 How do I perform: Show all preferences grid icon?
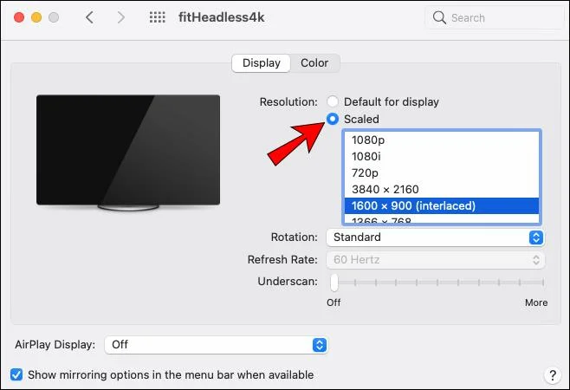(157, 17)
